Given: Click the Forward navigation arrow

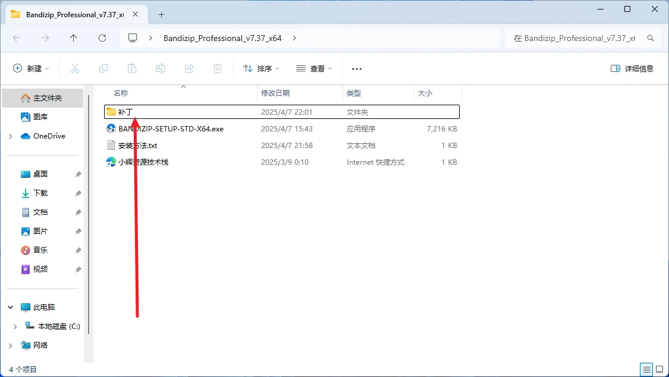Looking at the screenshot, I should [45, 38].
